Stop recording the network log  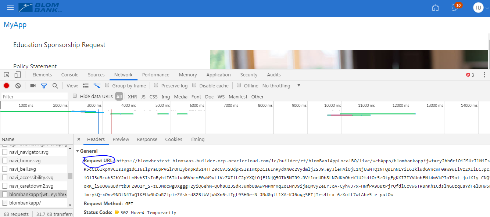(x=6, y=85)
